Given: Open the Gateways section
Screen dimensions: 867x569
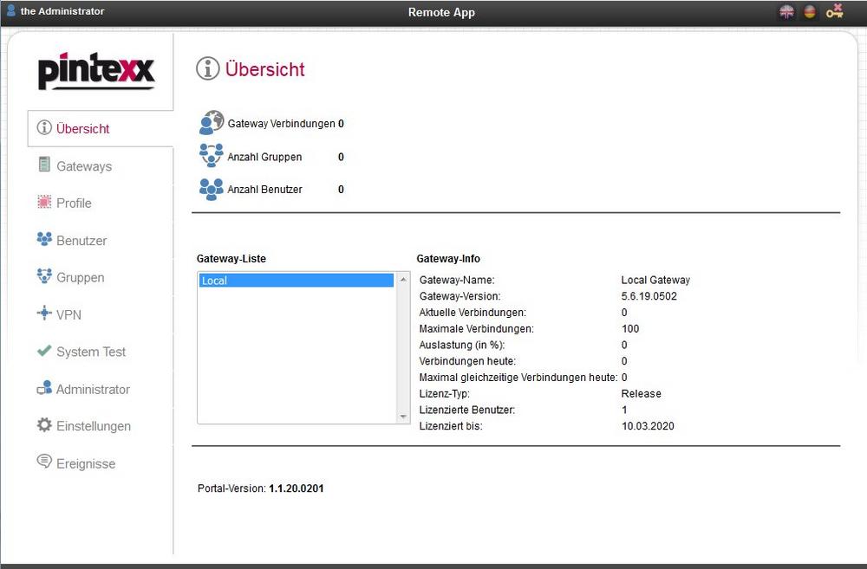Looking at the screenshot, I should point(83,166).
